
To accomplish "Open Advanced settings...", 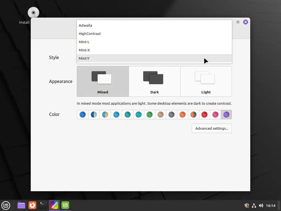I will 212,128.
